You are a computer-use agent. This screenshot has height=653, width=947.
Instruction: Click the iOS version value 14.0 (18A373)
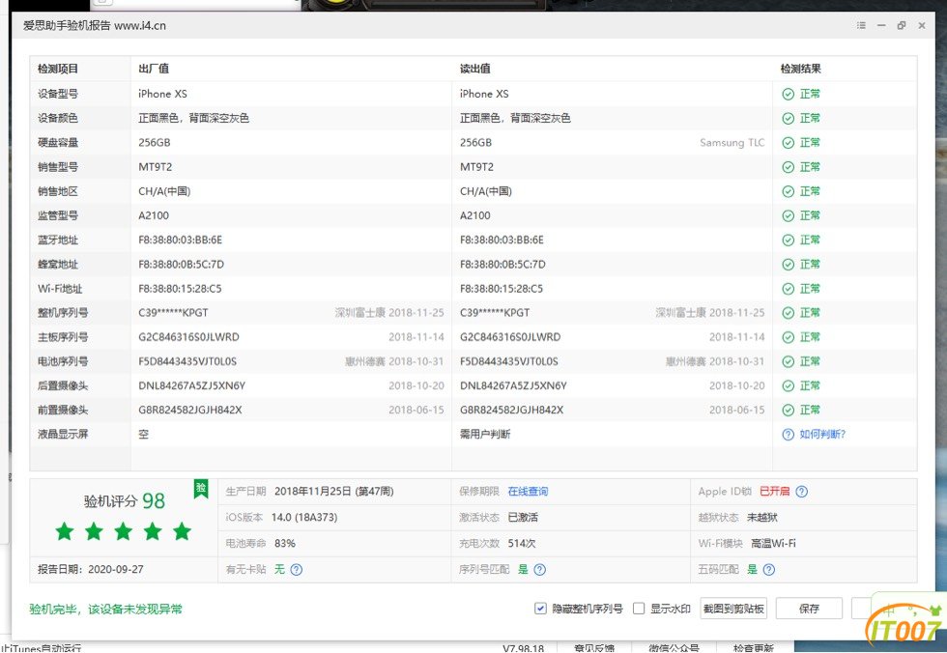304,518
